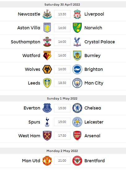
Task: Open the 18:30 Leeds v Man City time box
Action: pyautogui.click(x=62, y=83)
